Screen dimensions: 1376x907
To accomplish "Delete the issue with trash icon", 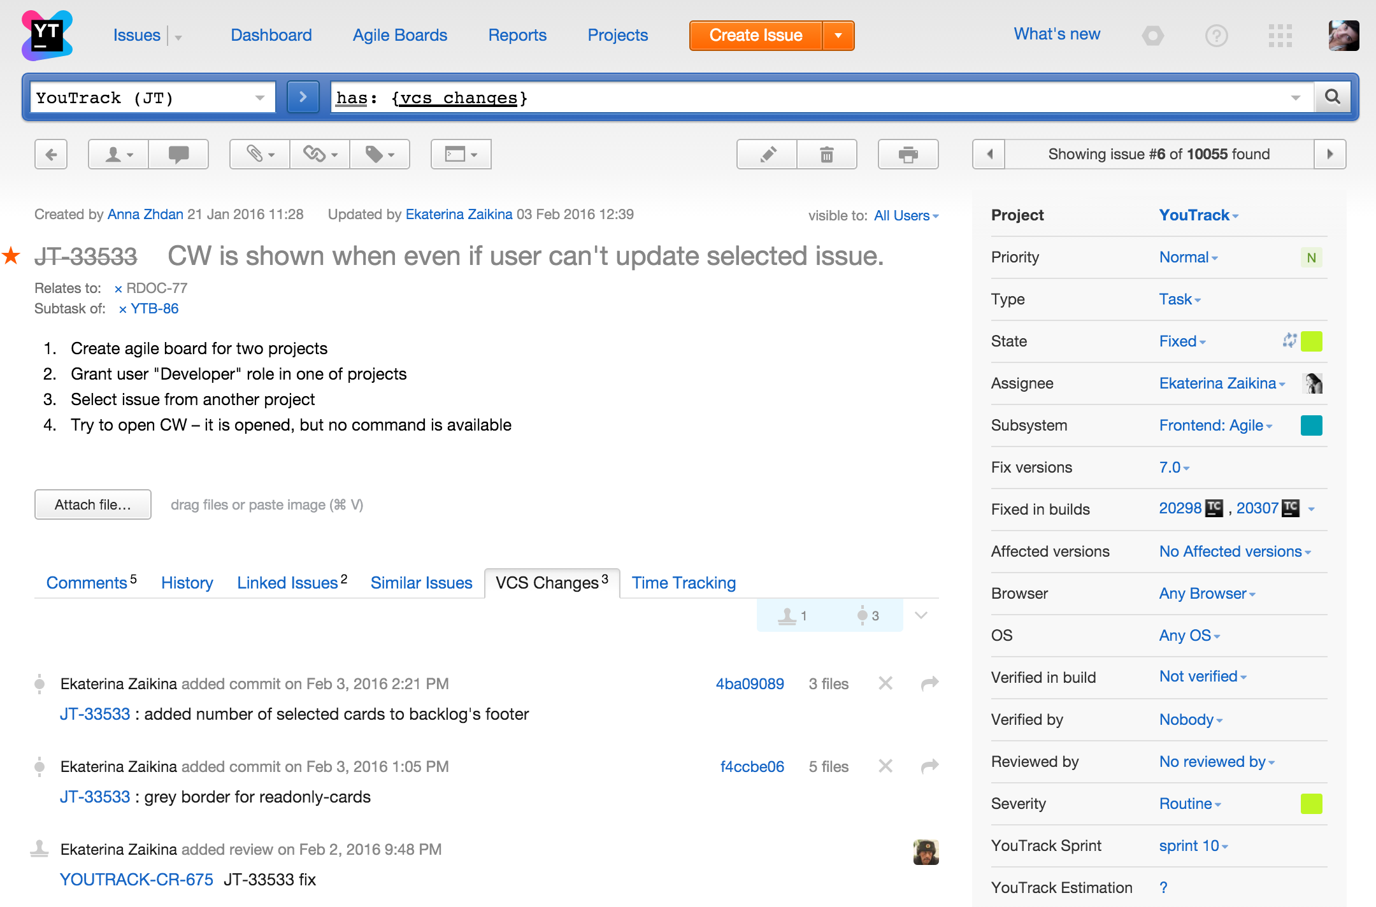I will (x=827, y=154).
